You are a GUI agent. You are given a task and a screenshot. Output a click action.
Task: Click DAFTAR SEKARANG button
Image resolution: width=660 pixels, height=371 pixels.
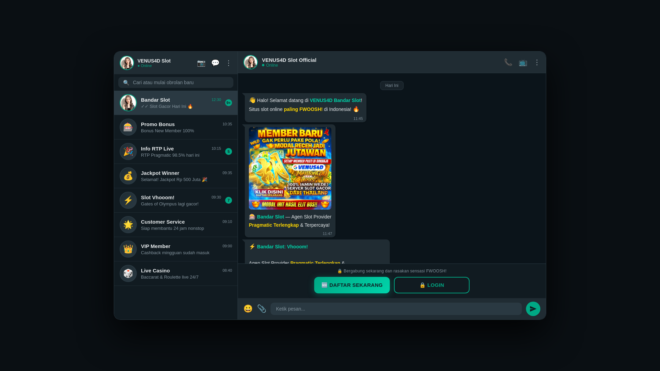352,285
